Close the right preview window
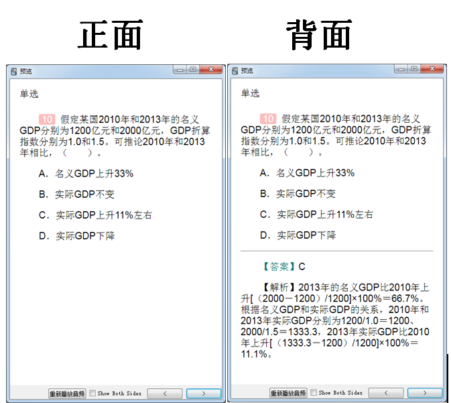This screenshot has height=403, width=451. click(x=432, y=69)
